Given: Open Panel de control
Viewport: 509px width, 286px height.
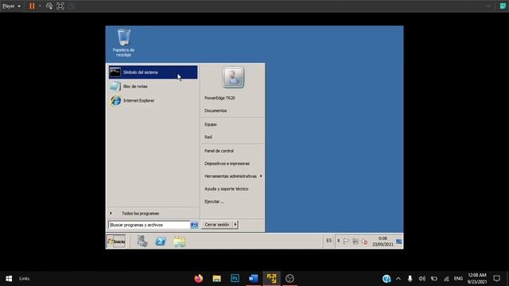Looking at the screenshot, I should point(219,151).
